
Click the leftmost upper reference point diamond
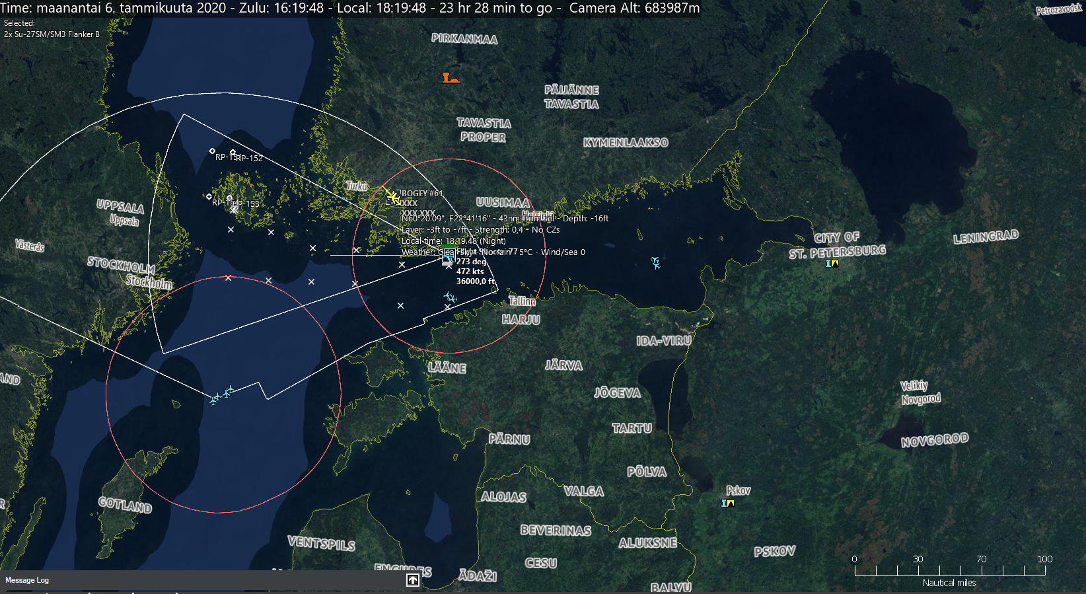point(212,151)
